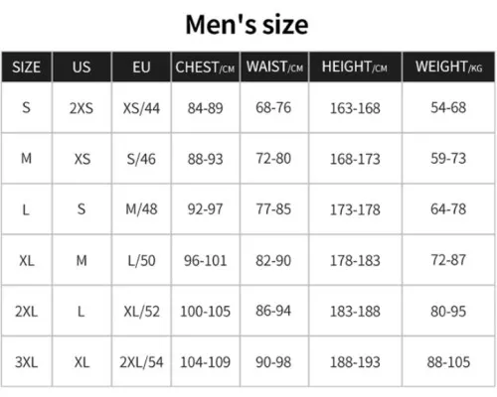Select the XS/44 EU cell

[141, 108]
